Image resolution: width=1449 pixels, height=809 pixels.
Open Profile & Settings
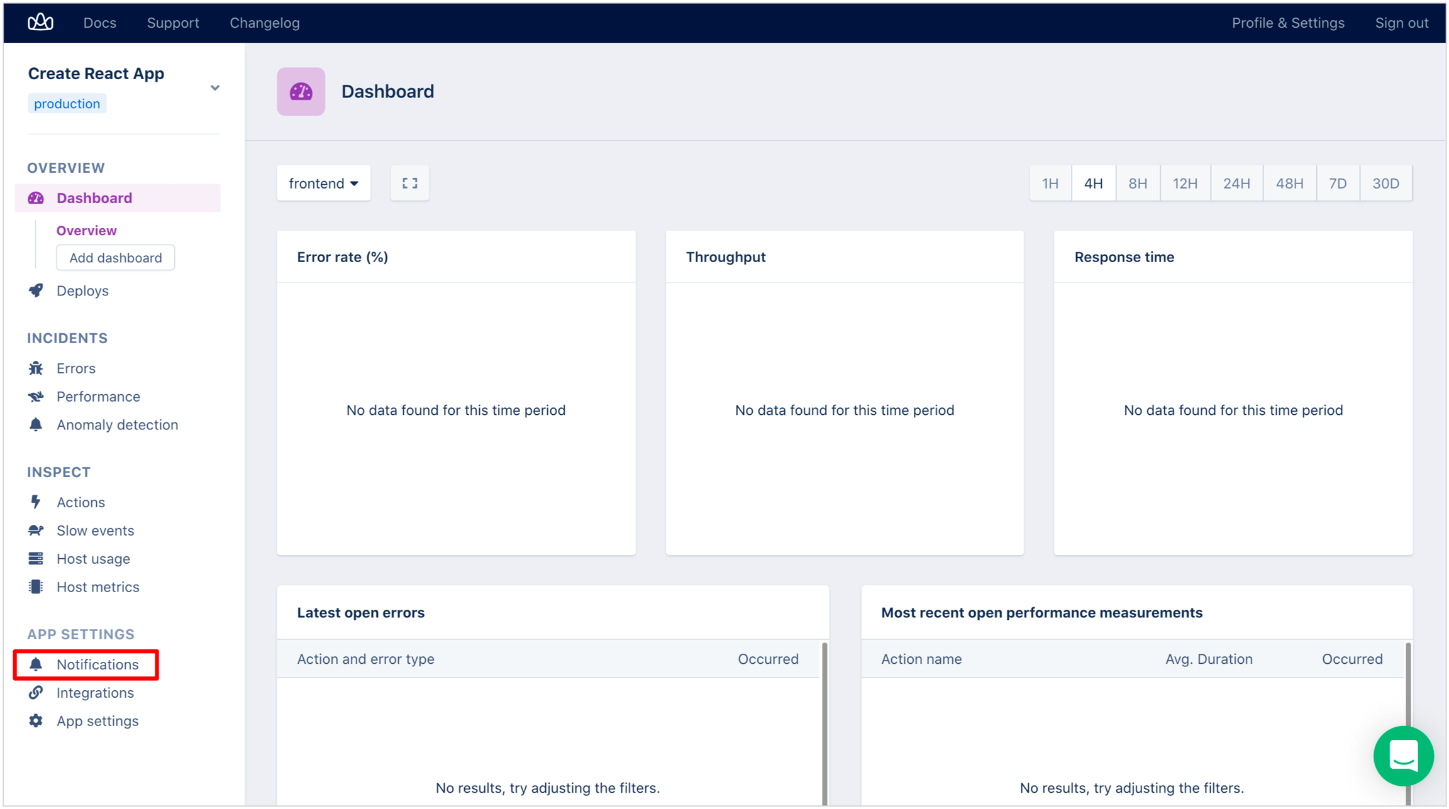[1288, 23]
